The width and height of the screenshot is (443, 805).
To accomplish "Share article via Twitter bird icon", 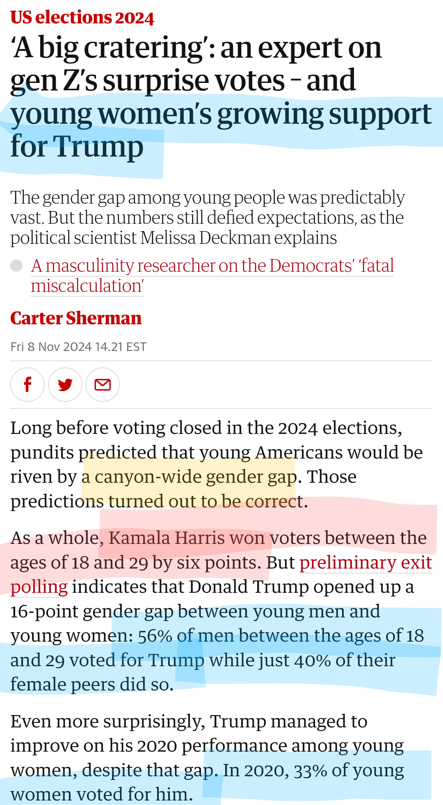I will (x=65, y=385).
